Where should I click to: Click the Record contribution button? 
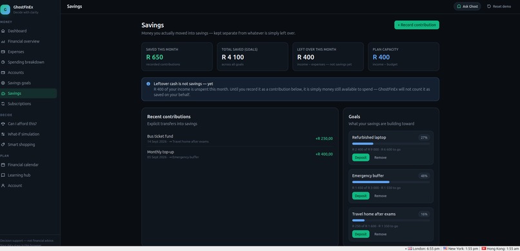pos(417,25)
